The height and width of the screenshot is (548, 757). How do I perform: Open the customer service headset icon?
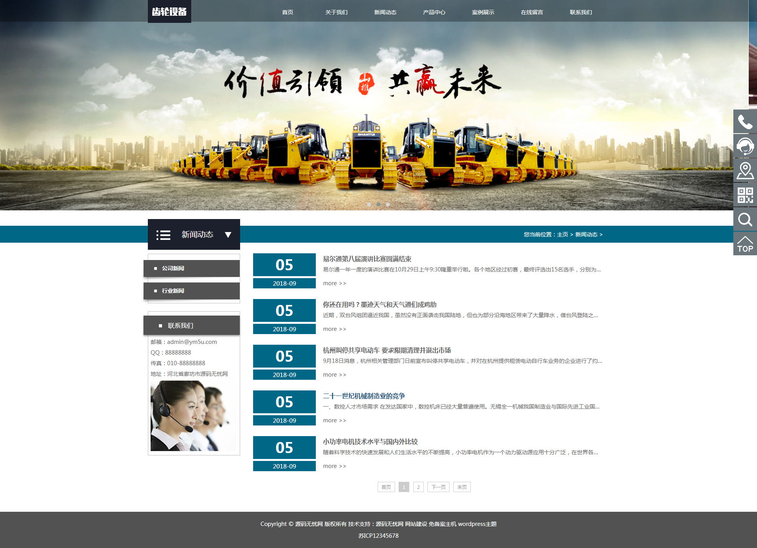[x=745, y=146]
